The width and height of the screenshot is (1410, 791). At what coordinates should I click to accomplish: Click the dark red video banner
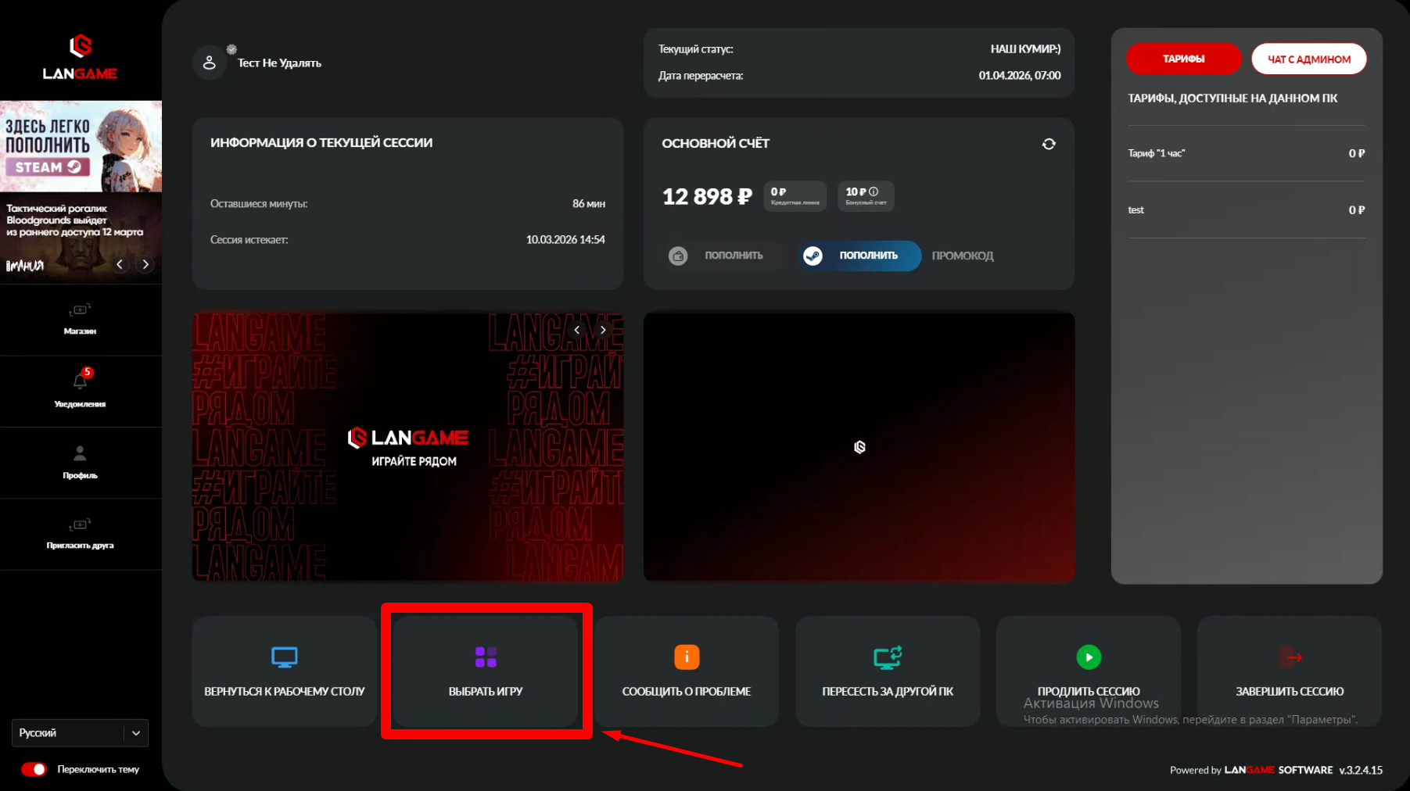point(859,447)
